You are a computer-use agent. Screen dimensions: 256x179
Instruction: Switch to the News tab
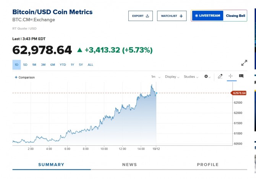coord(130,164)
